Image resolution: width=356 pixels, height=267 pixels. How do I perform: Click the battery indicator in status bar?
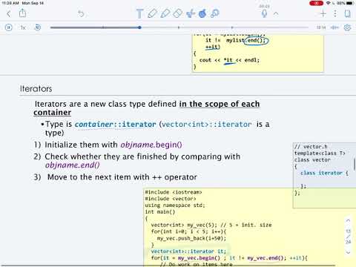(x=349, y=3)
